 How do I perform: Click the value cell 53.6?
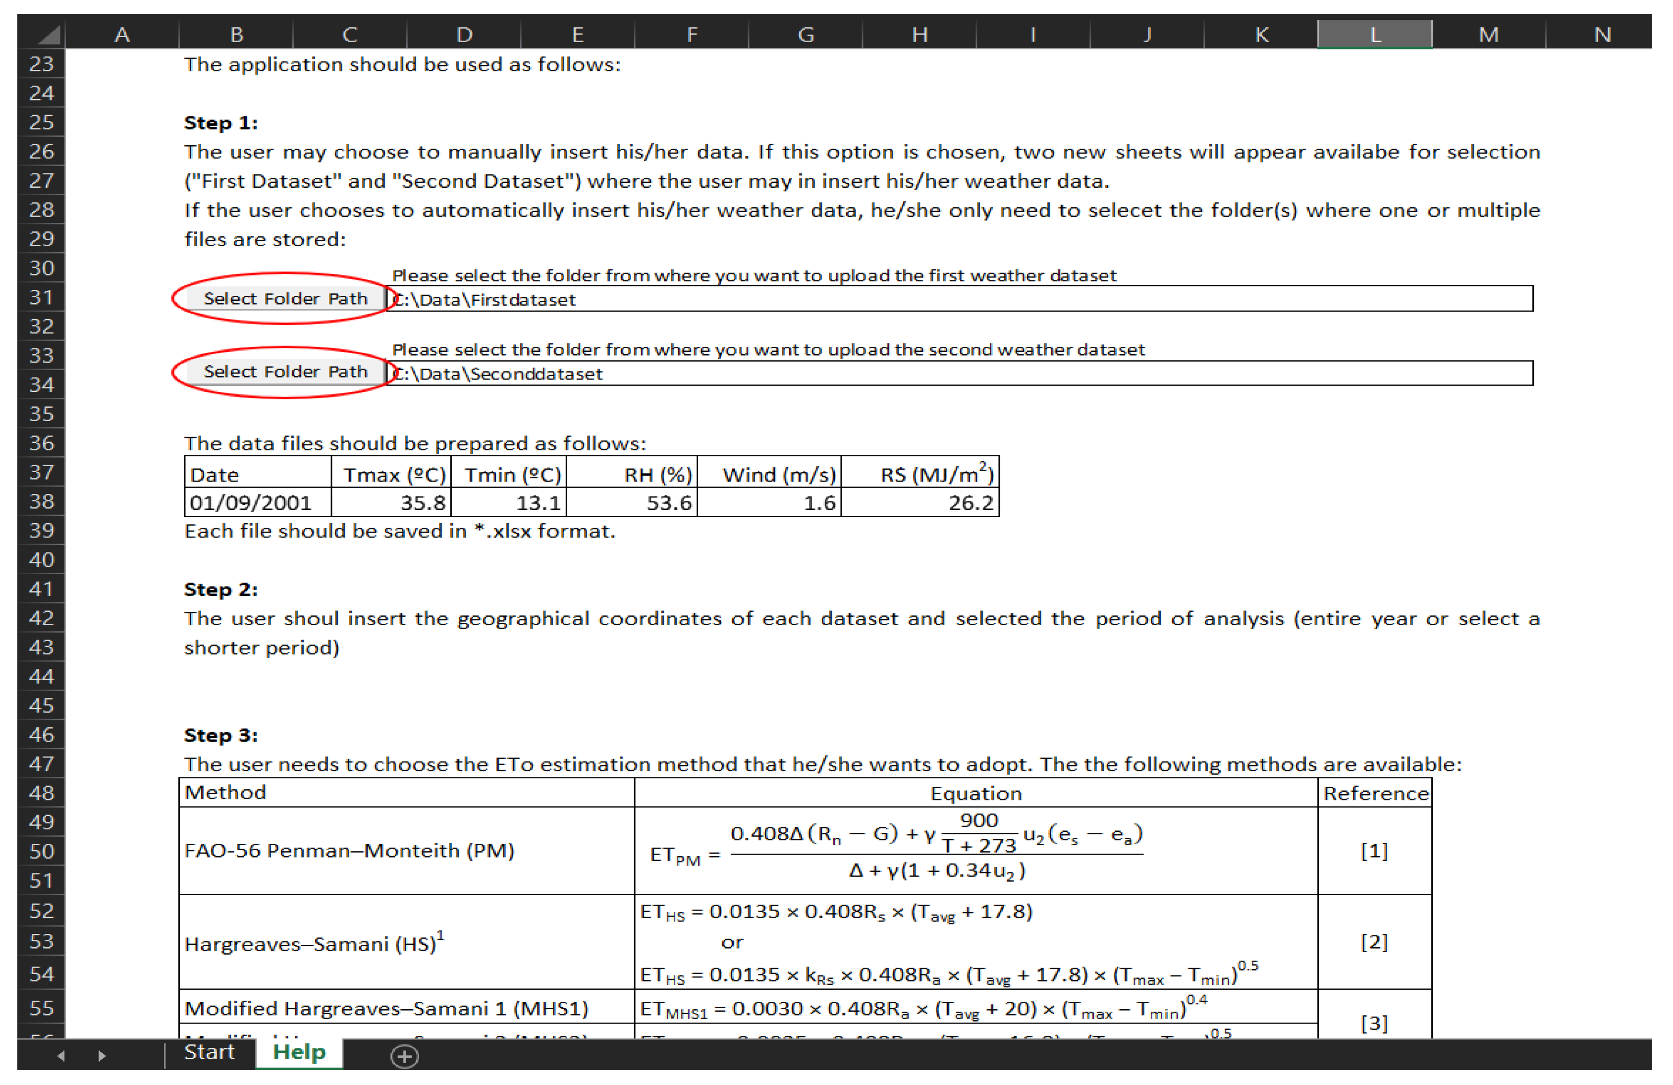[x=632, y=502]
